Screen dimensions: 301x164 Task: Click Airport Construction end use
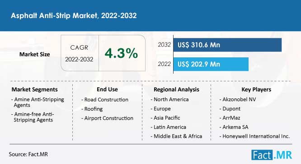107,118
